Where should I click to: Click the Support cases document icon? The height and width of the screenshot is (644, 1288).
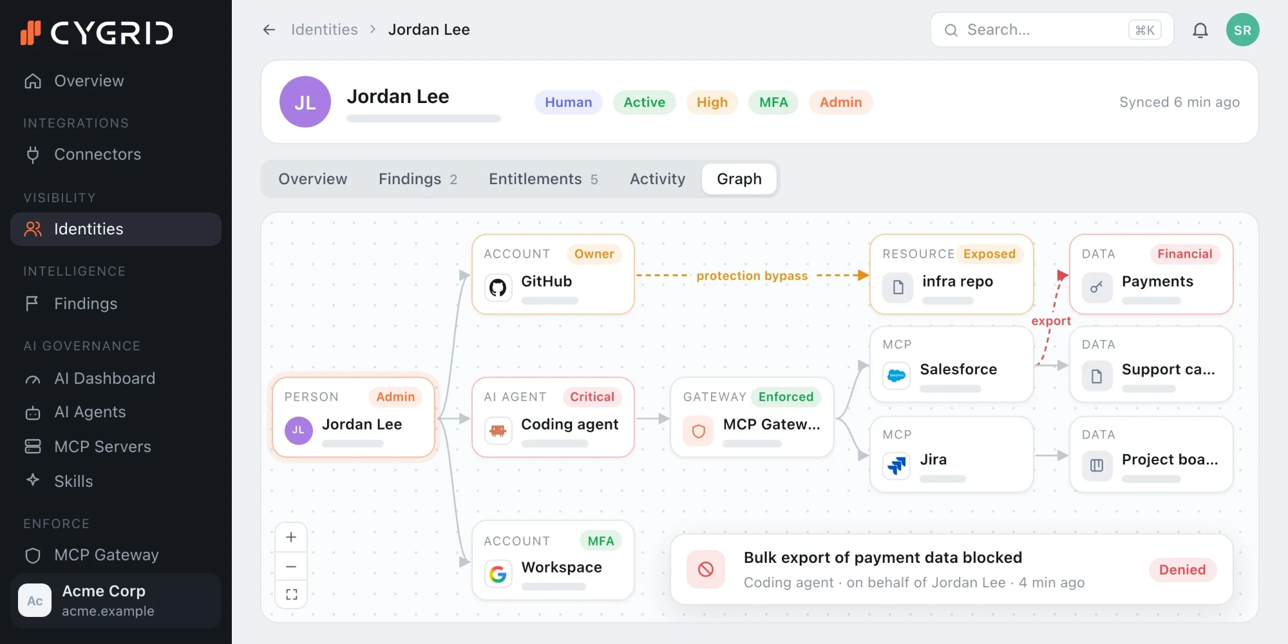(x=1096, y=375)
